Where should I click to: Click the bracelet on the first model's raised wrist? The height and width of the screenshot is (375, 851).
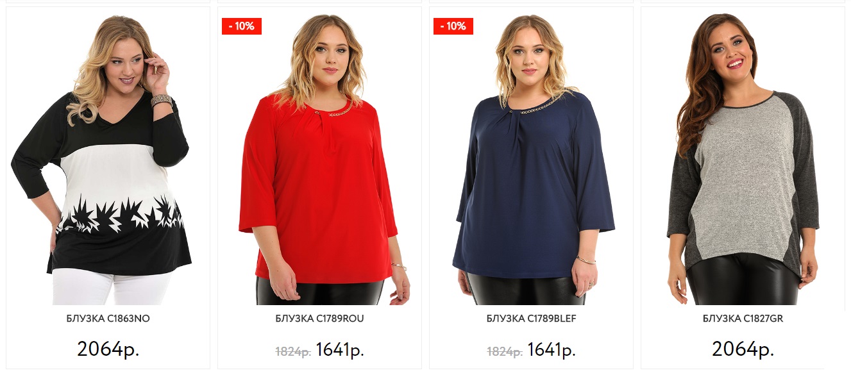point(162,100)
